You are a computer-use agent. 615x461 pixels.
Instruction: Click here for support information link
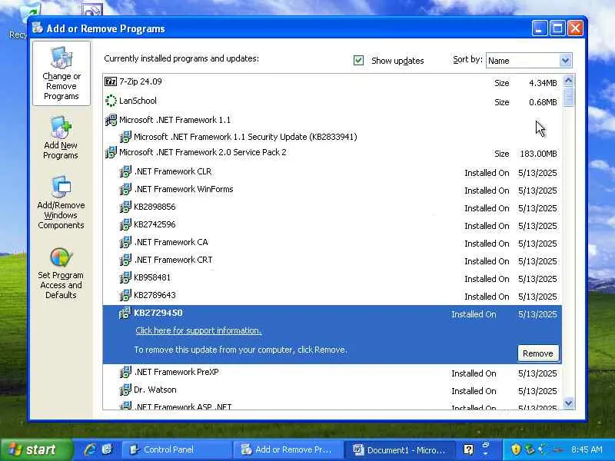(198, 330)
